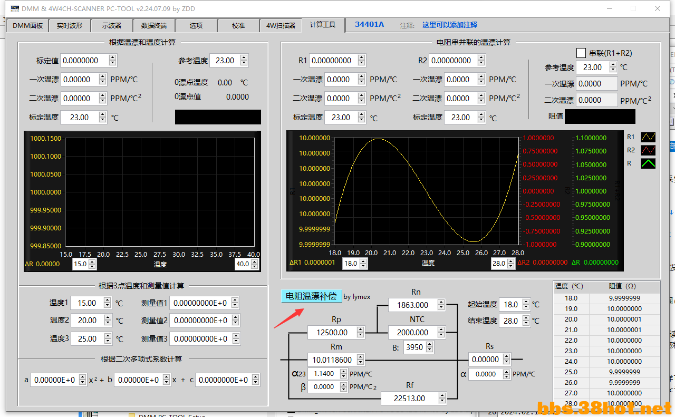
Task: Click the 34401A instrument label
Action: 369,25
